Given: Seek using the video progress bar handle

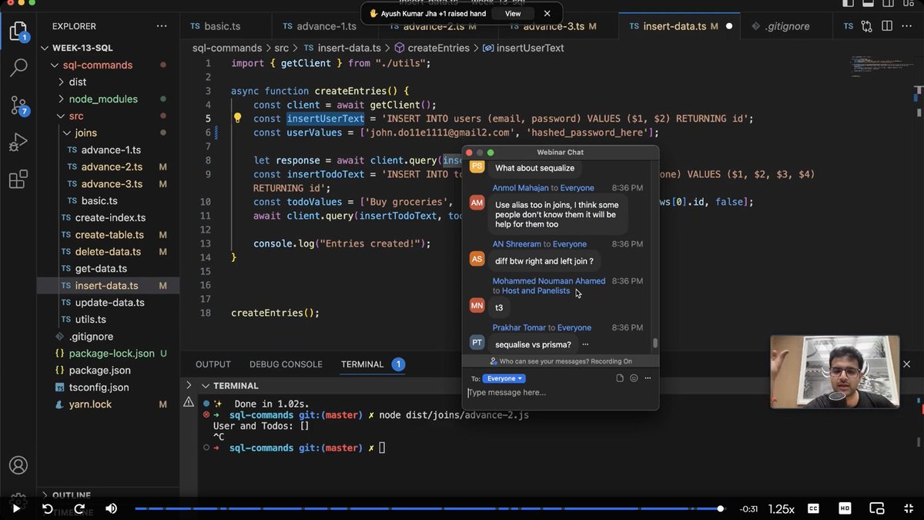Looking at the screenshot, I should [720, 508].
